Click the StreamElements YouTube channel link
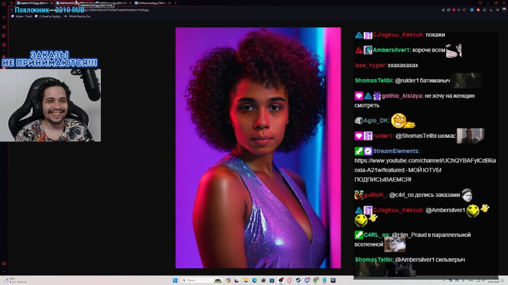Image resolution: width=508 pixels, height=285 pixels. (x=425, y=165)
